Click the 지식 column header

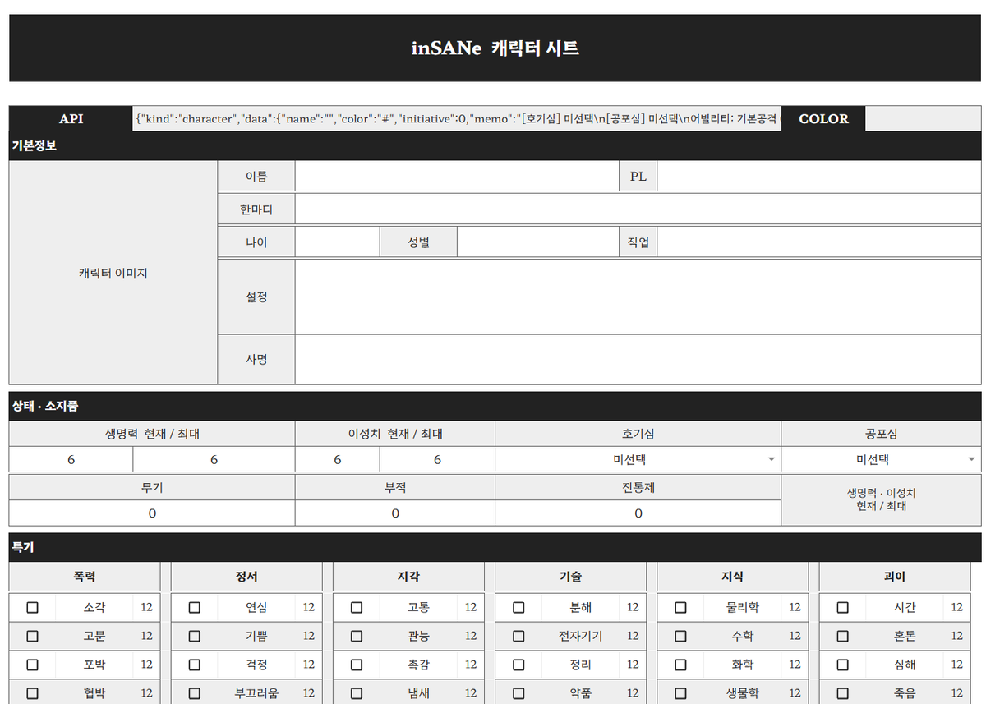click(x=732, y=577)
